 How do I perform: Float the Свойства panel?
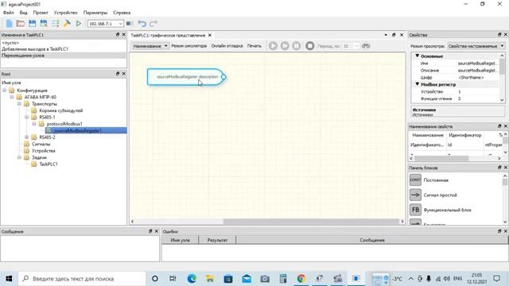point(499,35)
